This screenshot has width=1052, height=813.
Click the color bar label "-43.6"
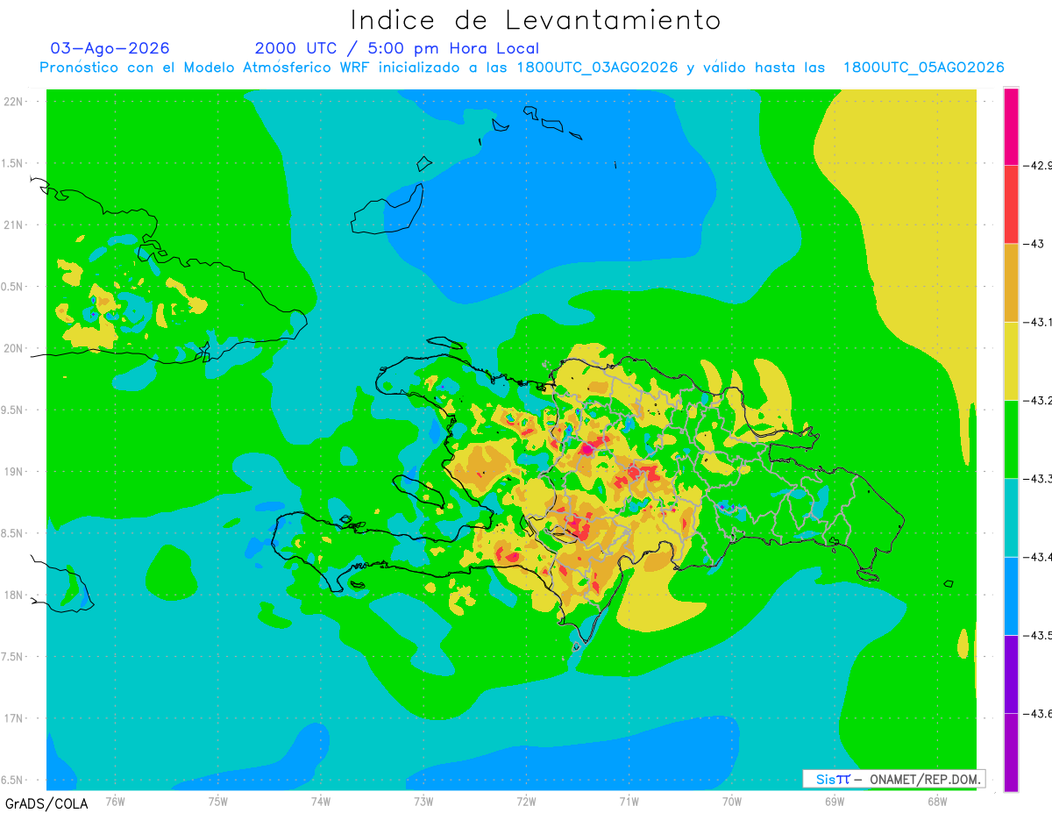coord(1037,713)
